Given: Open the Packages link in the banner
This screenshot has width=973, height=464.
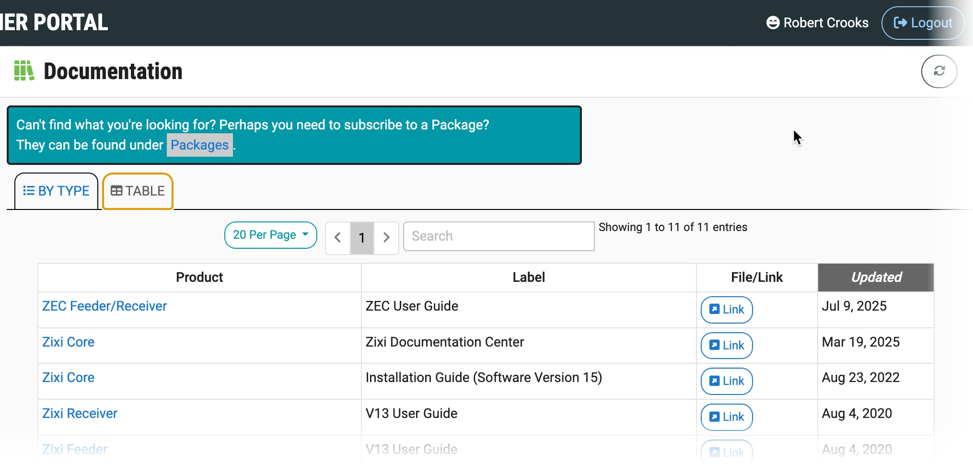Looking at the screenshot, I should click(199, 145).
